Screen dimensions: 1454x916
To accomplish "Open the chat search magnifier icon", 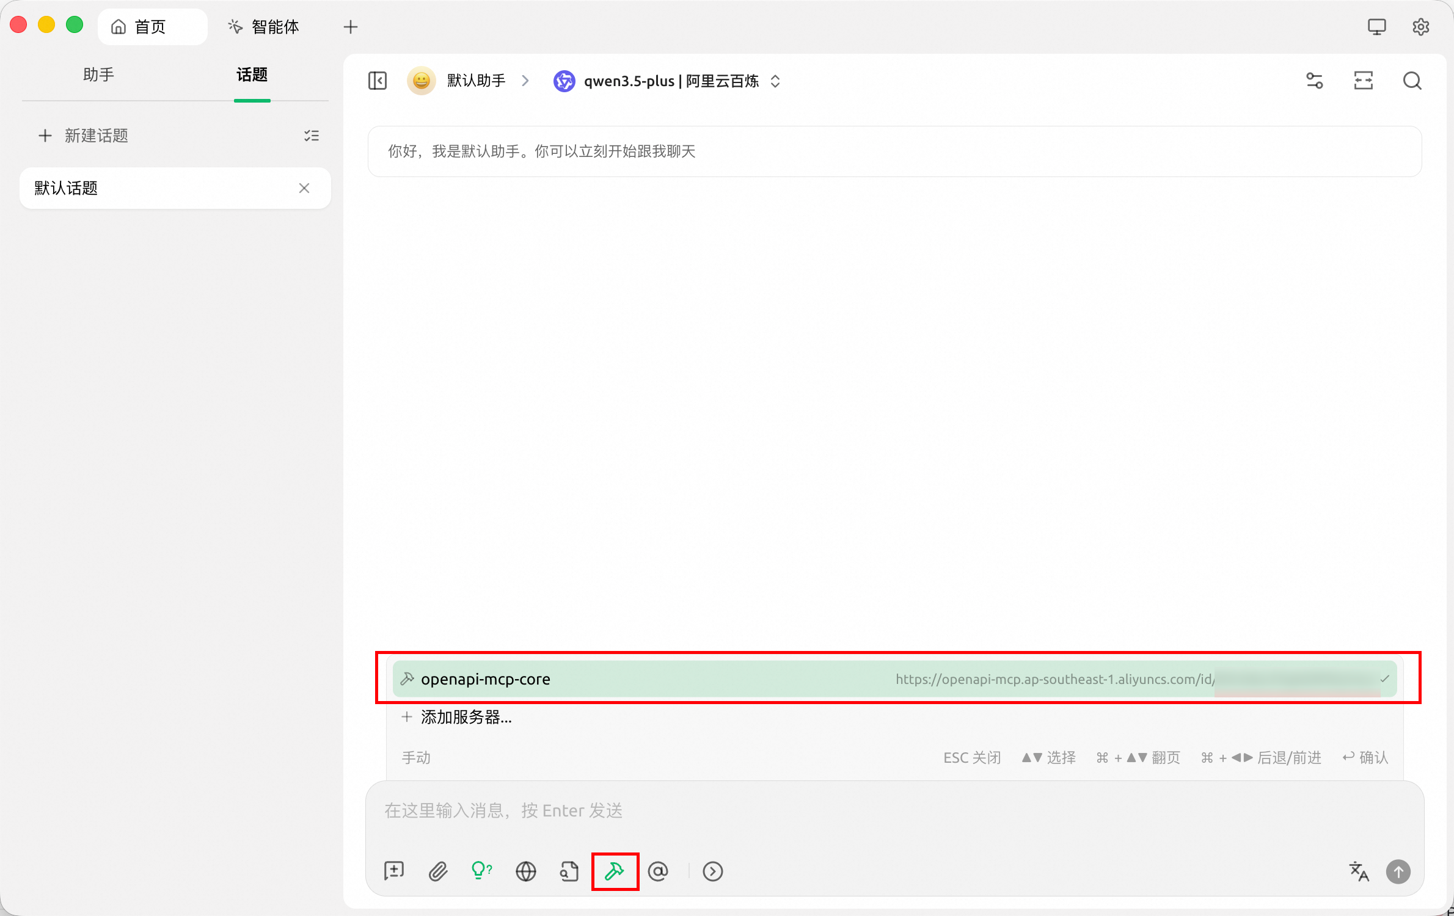I will 1412,81.
